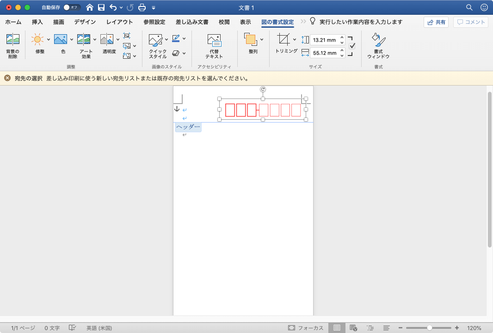Open Artistic Effects (アート効果) icon

tap(84, 39)
